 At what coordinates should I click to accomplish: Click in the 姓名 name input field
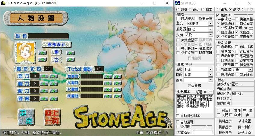48,36
